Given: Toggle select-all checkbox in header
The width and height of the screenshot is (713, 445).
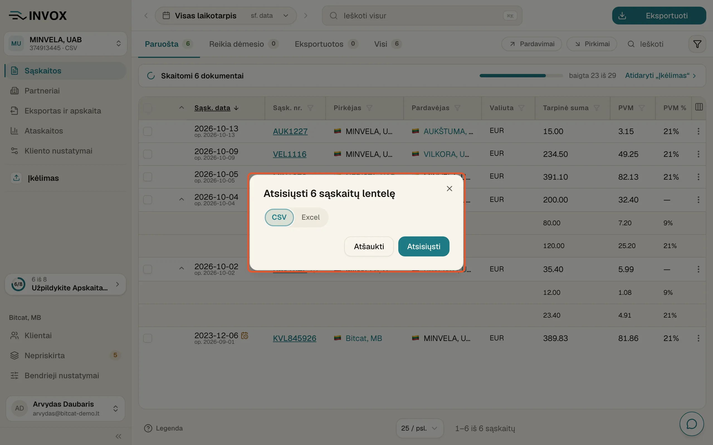Looking at the screenshot, I should point(148,108).
